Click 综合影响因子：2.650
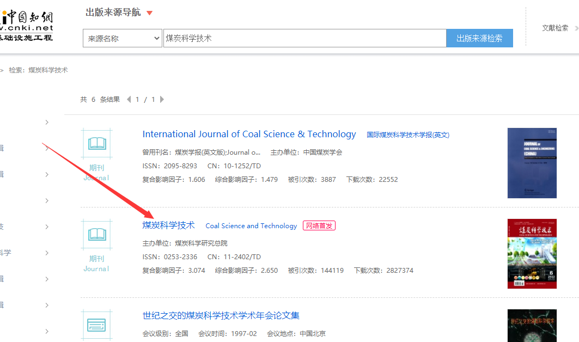This screenshot has height=342, width=579. click(246, 270)
